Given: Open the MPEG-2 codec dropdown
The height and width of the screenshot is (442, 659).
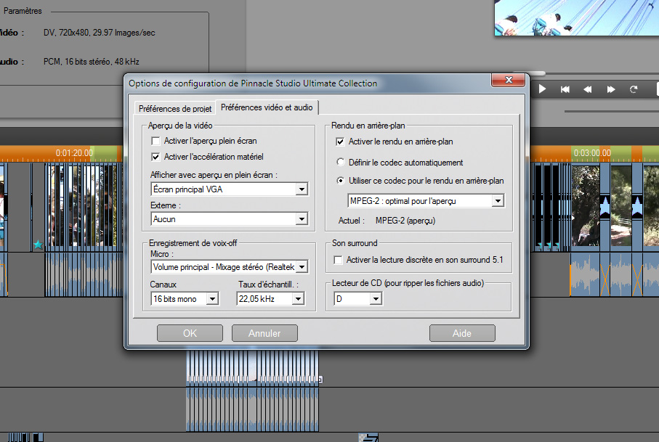Looking at the screenshot, I should tap(426, 200).
